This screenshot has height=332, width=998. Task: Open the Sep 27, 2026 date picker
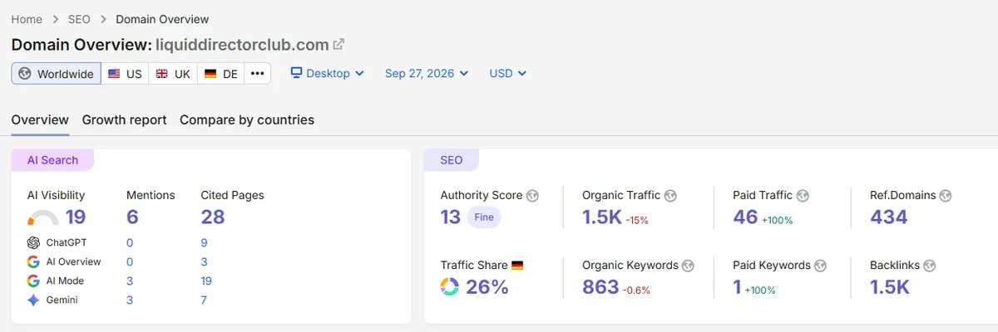427,73
